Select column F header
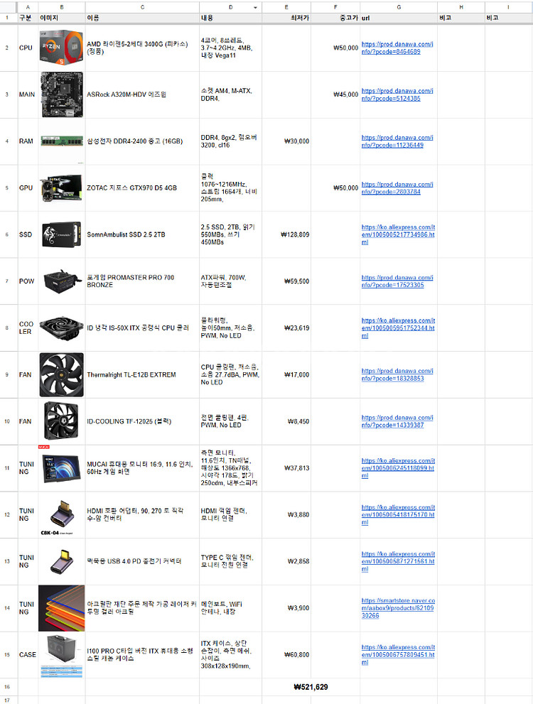Viewport: 533px width, 704px height. [335, 7]
